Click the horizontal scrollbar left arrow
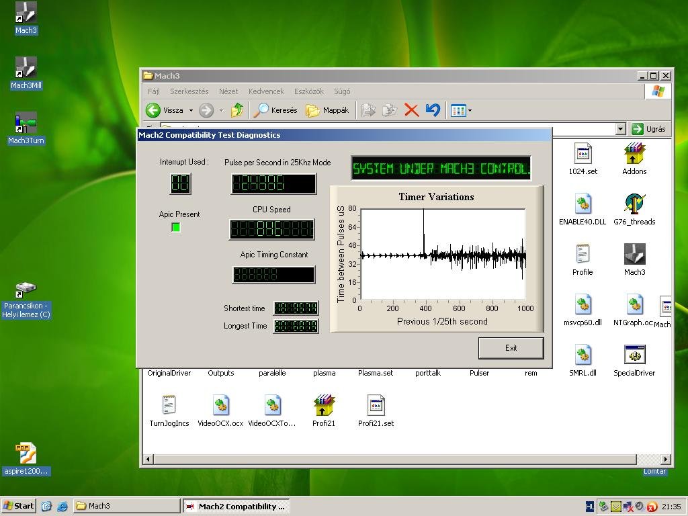Viewport: 688px width, 516px height. tap(148, 459)
